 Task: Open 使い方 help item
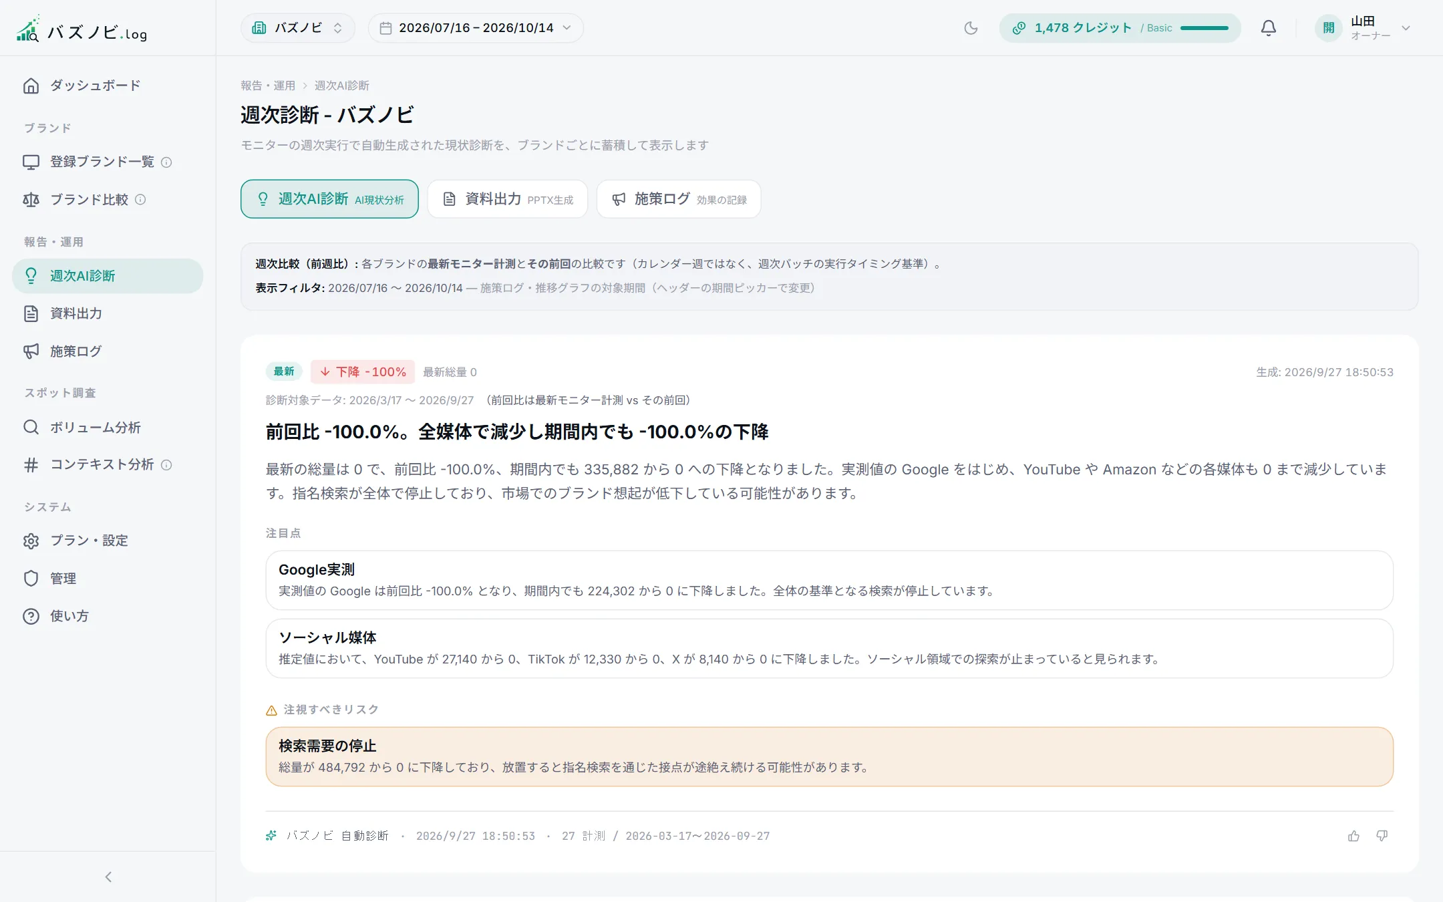tap(108, 616)
